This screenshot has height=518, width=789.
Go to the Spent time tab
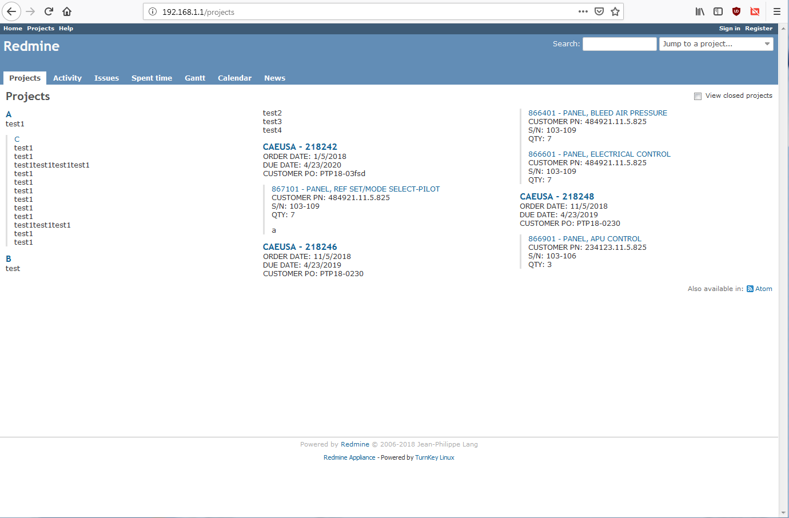(x=152, y=78)
